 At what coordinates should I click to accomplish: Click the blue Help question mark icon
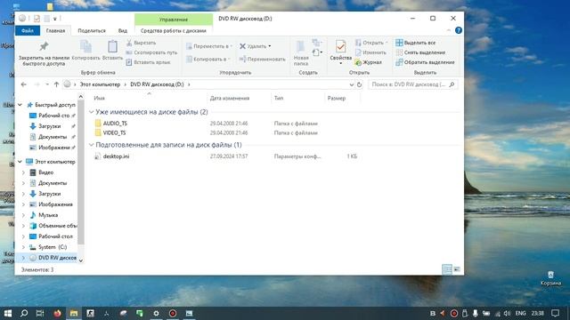[x=459, y=30]
